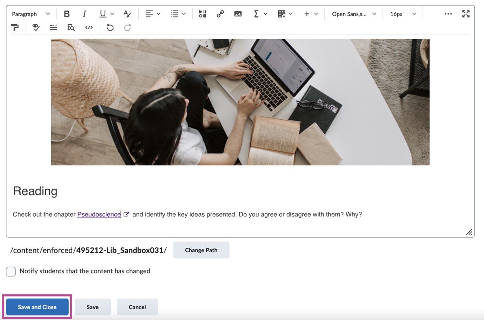Click the editor resize handle
The height and width of the screenshot is (320, 484).
[469, 232]
